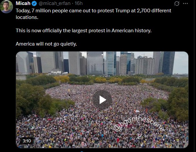Click the partially visible blue icon below video
Image resolution: width=196 pixels, height=152 pixels.
81,152
